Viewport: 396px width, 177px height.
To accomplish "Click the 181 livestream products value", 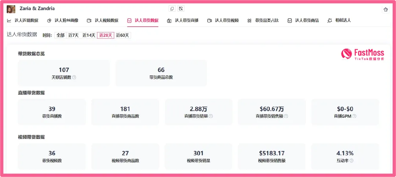I will click(x=125, y=109).
